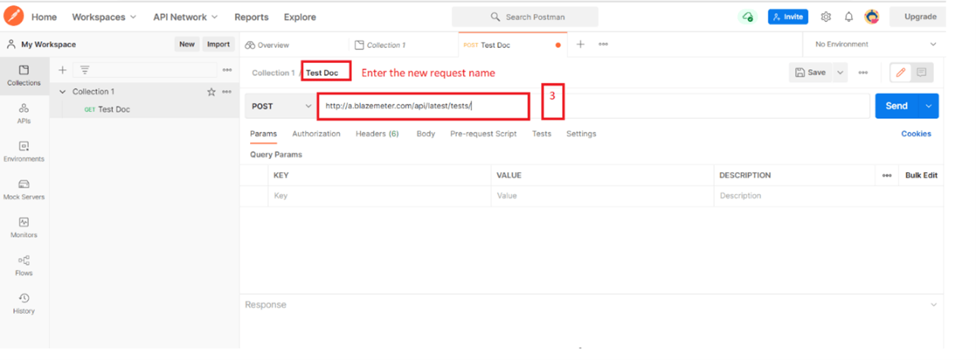Create a new collection with plus icon

click(x=63, y=70)
